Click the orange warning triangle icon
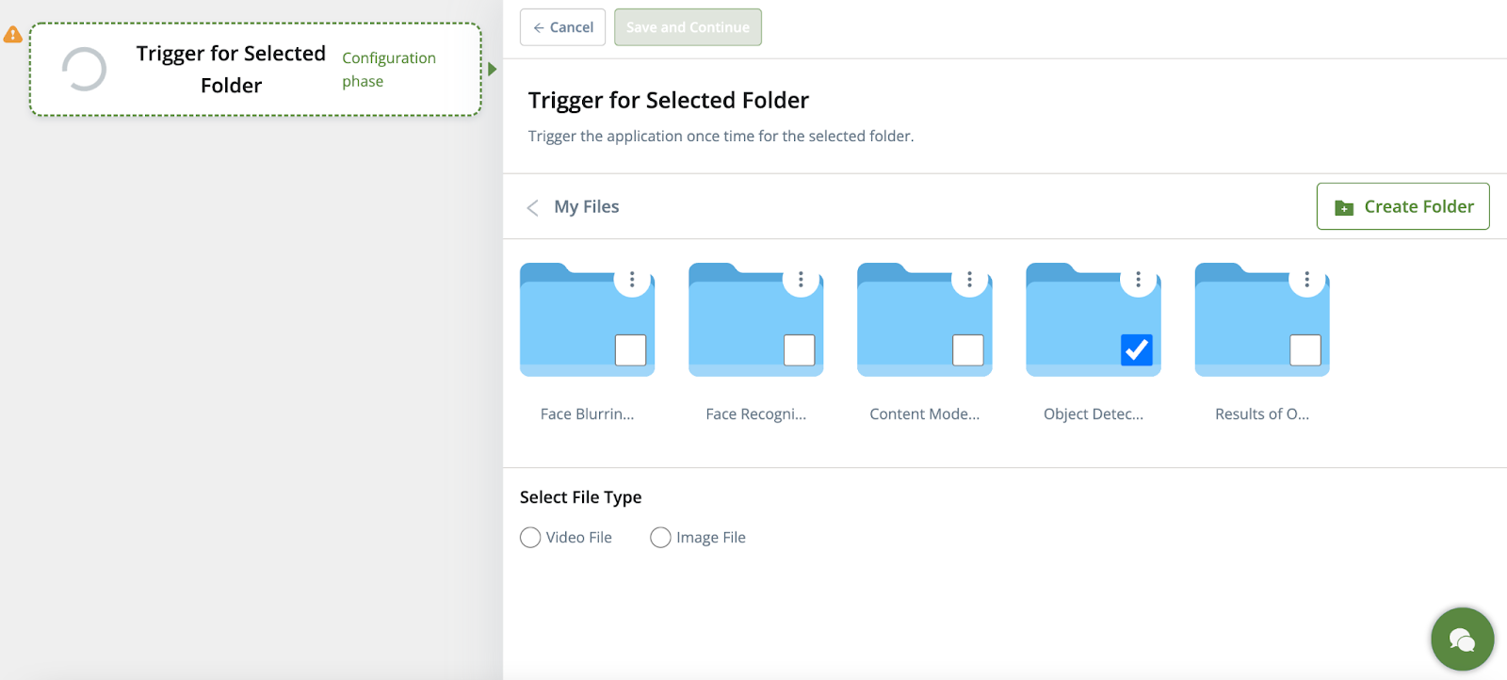The width and height of the screenshot is (1507, 680). tap(13, 35)
